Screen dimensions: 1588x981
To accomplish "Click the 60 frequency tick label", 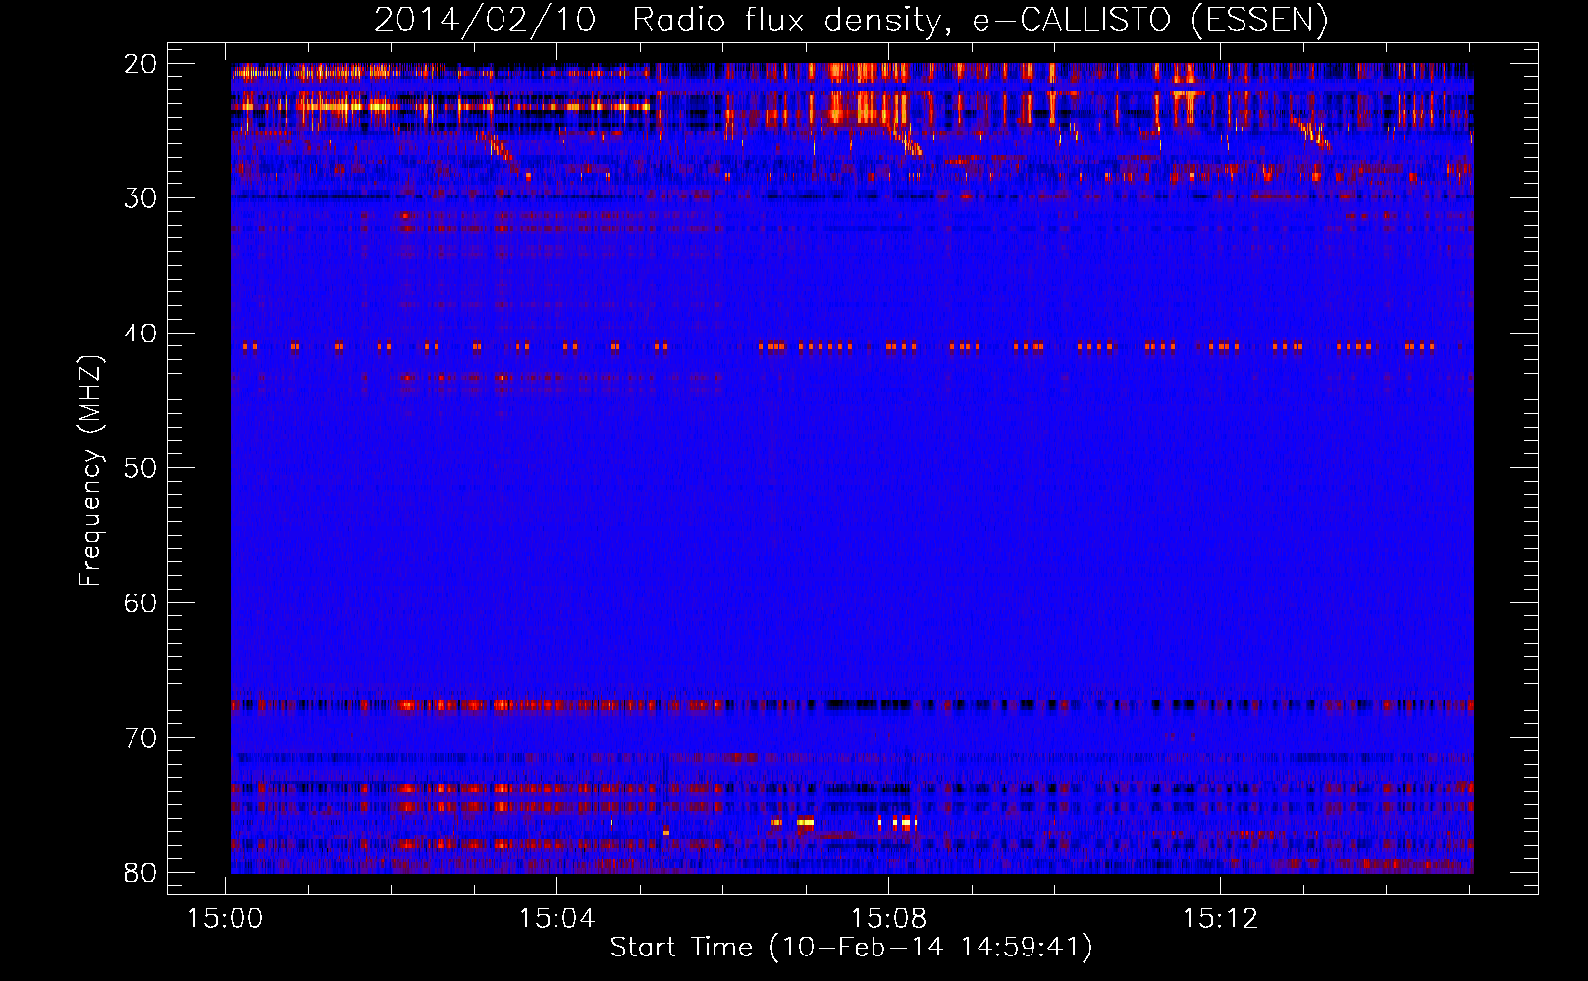I will [141, 602].
